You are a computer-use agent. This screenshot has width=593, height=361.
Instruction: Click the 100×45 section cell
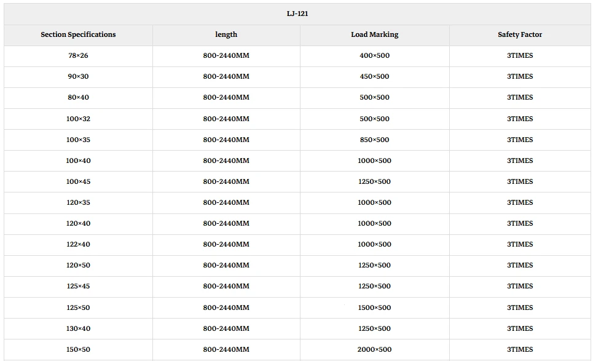click(78, 181)
